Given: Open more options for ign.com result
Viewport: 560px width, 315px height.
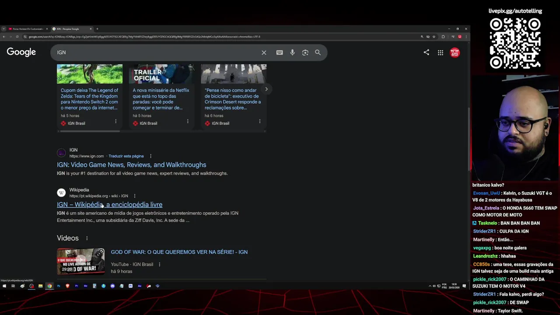Looking at the screenshot, I should (x=150, y=156).
